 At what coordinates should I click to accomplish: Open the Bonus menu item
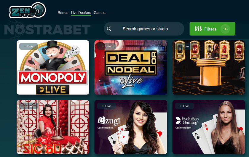[x=63, y=13]
